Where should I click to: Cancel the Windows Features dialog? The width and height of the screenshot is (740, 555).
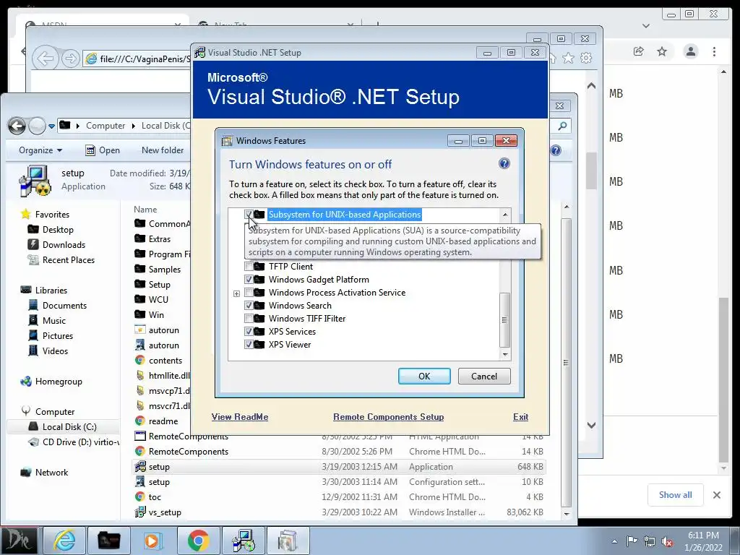coord(484,376)
